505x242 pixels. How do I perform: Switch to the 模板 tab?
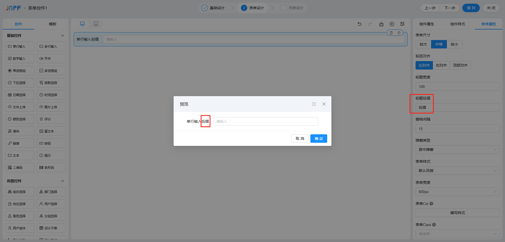pyautogui.click(x=53, y=24)
